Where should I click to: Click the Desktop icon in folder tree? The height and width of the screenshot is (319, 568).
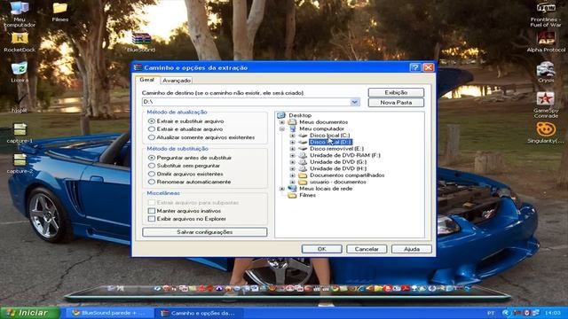pos(281,115)
